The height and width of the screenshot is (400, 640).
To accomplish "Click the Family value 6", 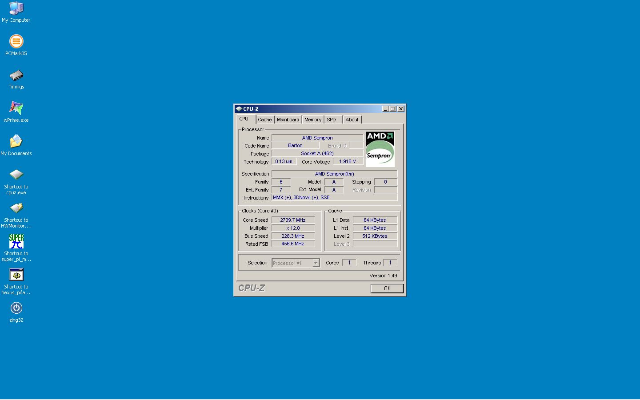I will click(281, 182).
